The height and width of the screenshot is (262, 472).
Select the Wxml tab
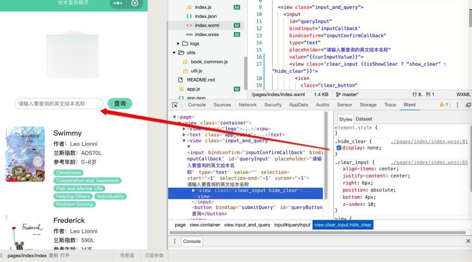point(409,105)
